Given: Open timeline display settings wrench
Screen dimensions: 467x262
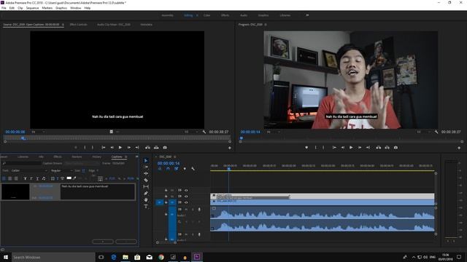Looking at the screenshot, I should (x=193, y=169).
